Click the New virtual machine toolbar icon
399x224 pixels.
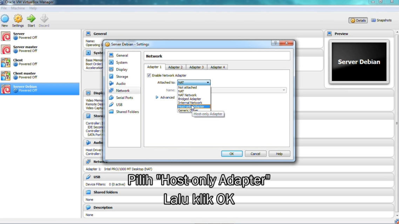coord(5,21)
